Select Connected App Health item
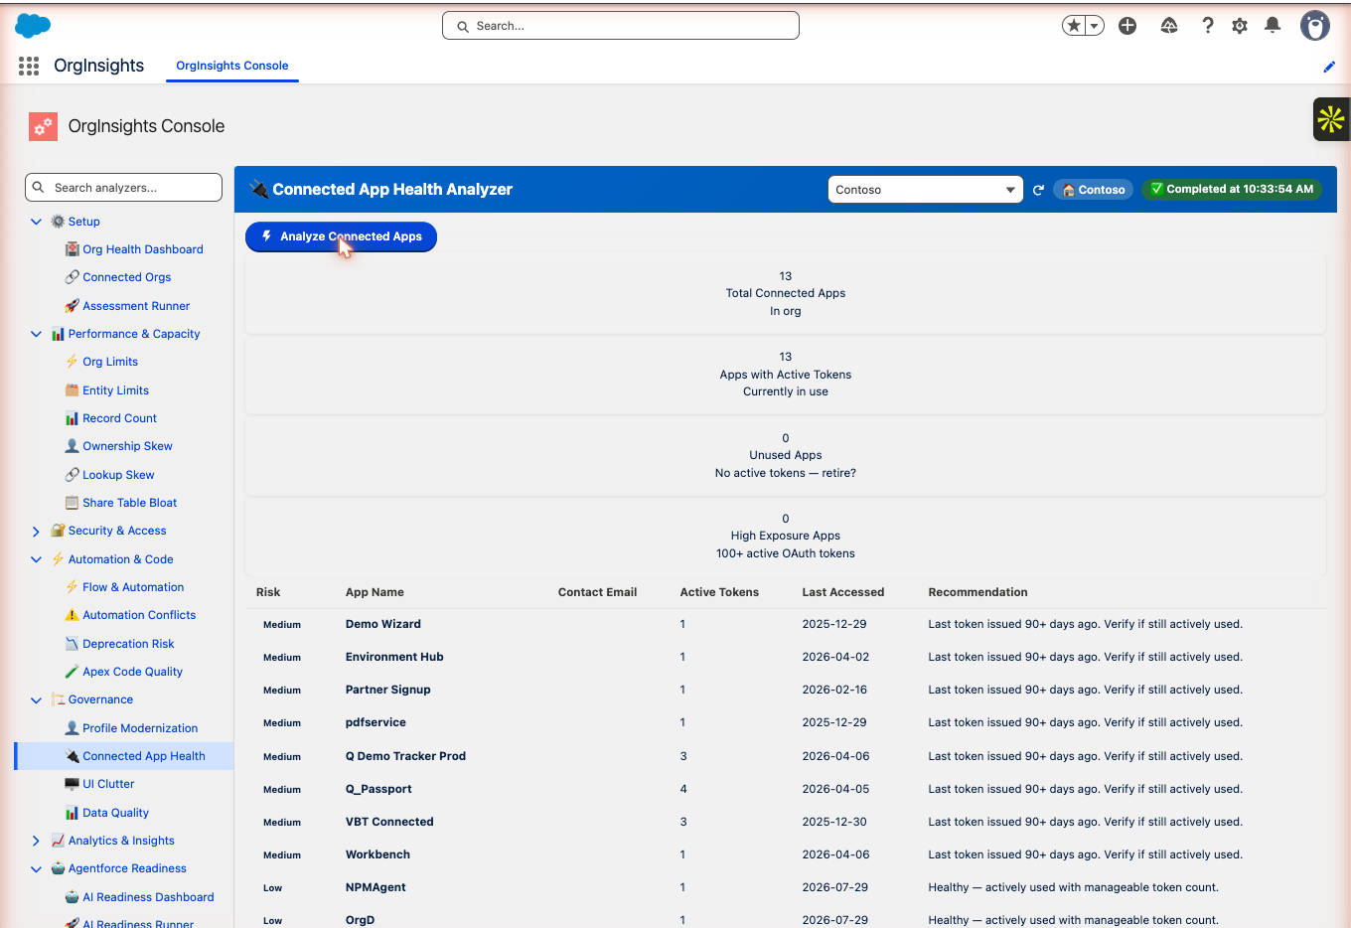1351x928 pixels. (x=125, y=756)
